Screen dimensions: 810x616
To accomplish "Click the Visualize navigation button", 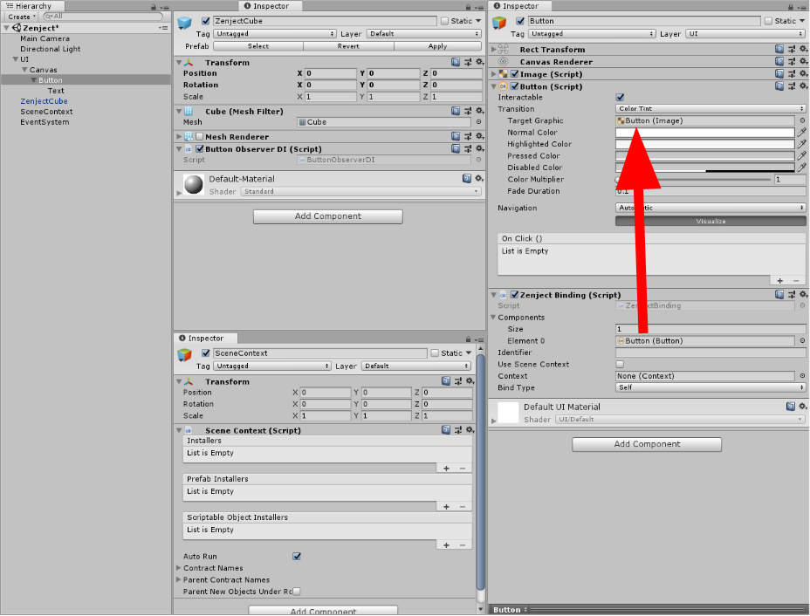I will coord(710,222).
